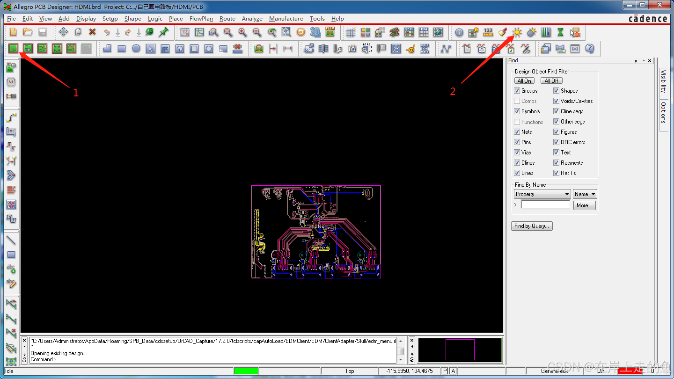This screenshot has width=674, height=379.
Task: Click the Top layer status field
Action: [350, 371]
